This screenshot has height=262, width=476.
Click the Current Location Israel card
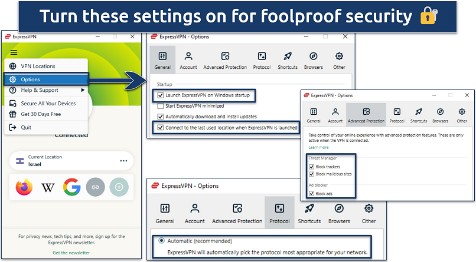(71, 161)
